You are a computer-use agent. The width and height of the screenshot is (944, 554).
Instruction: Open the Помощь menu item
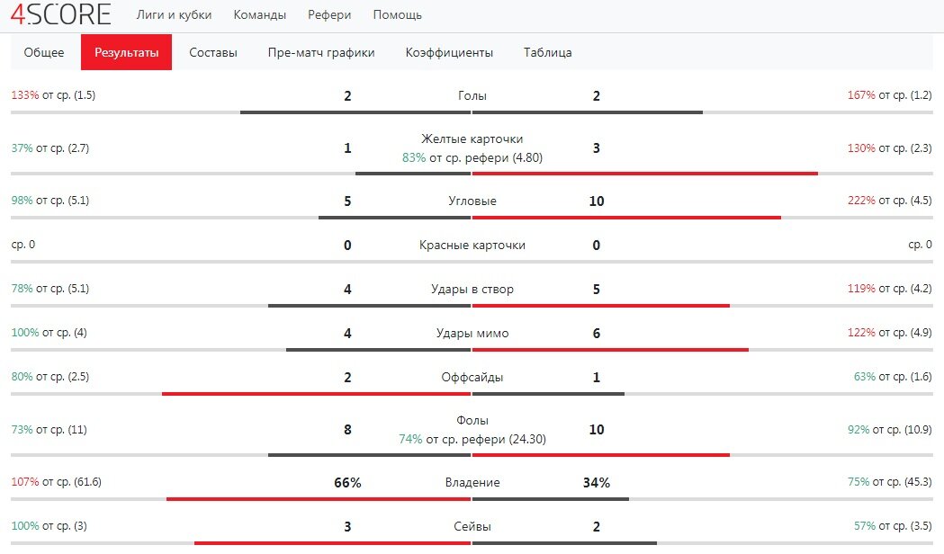coord(398,15)
